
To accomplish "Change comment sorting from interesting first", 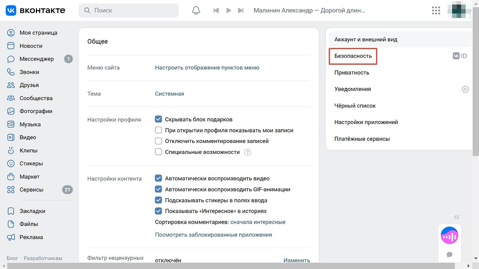I will click(257, 222).
